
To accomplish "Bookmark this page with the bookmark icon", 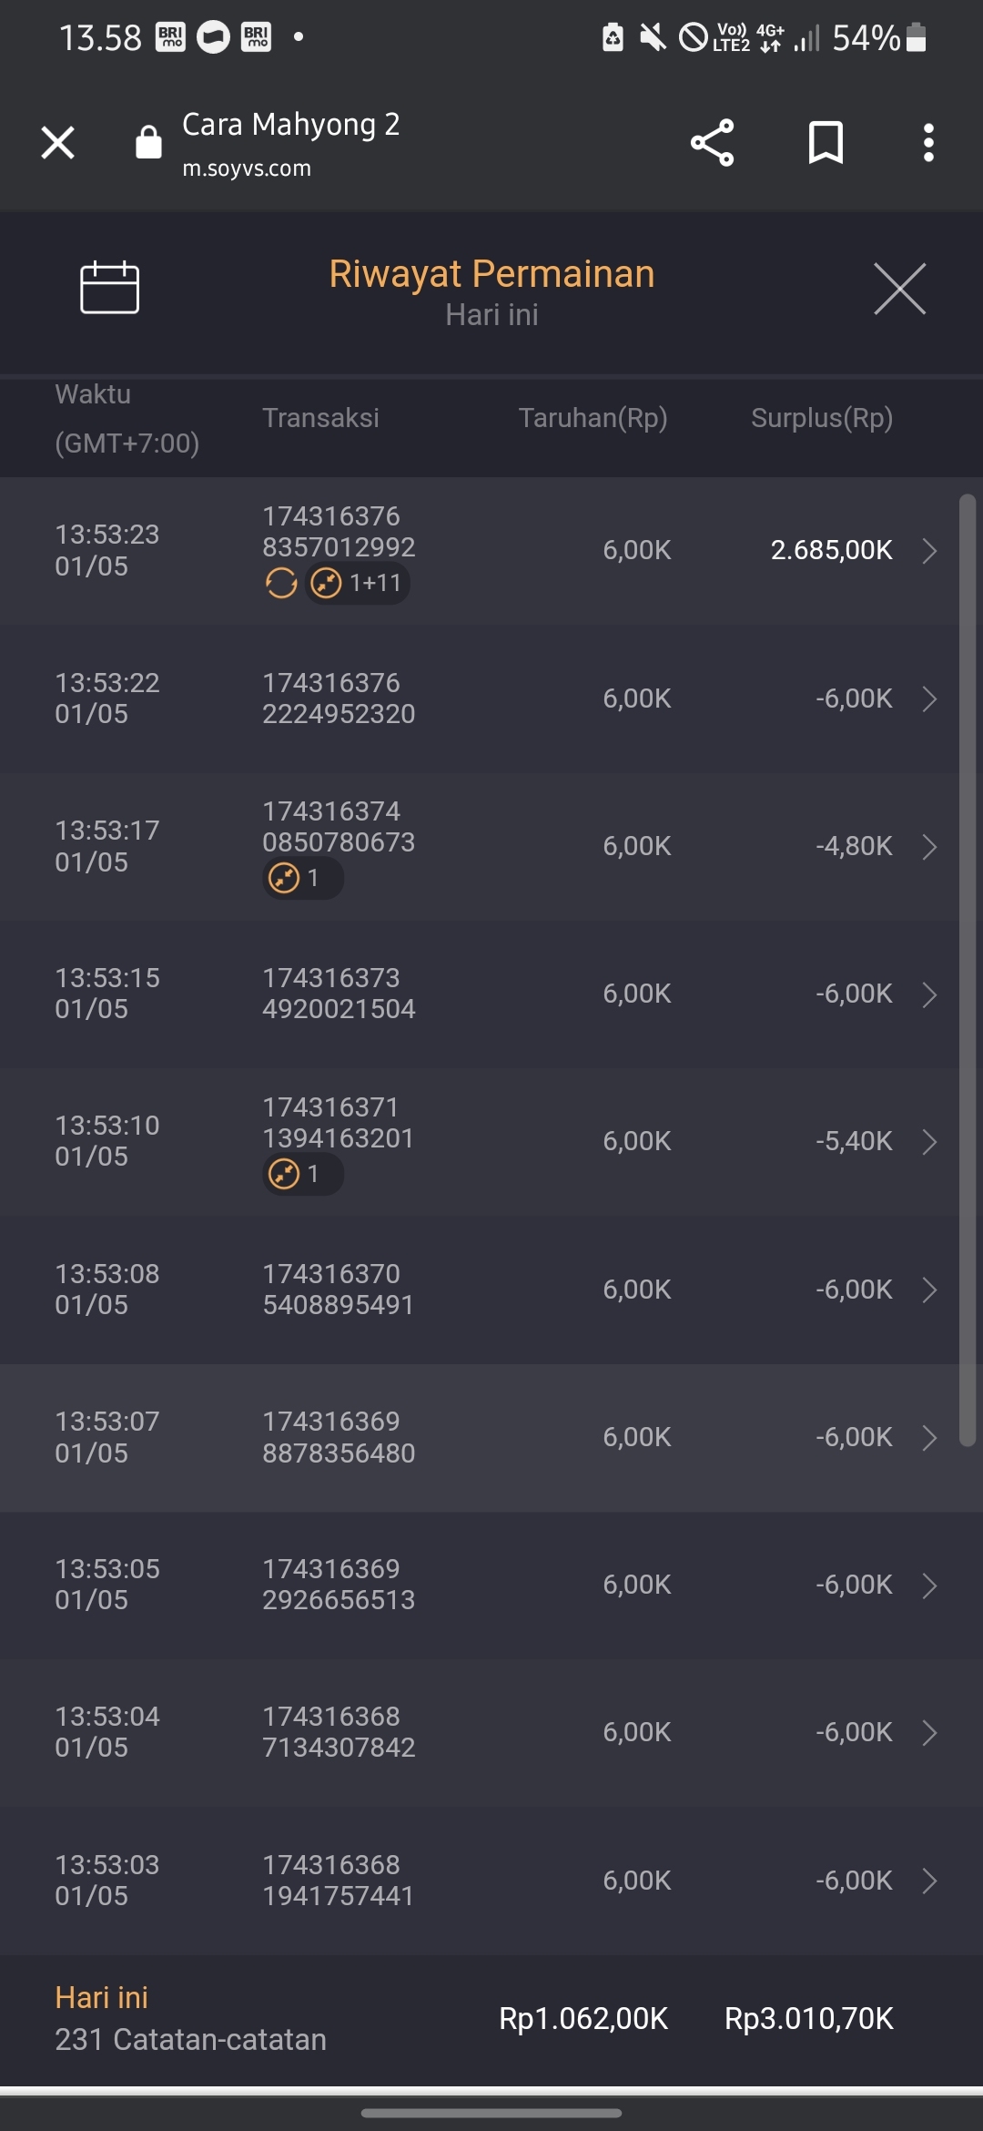I will tap(826, 143).
